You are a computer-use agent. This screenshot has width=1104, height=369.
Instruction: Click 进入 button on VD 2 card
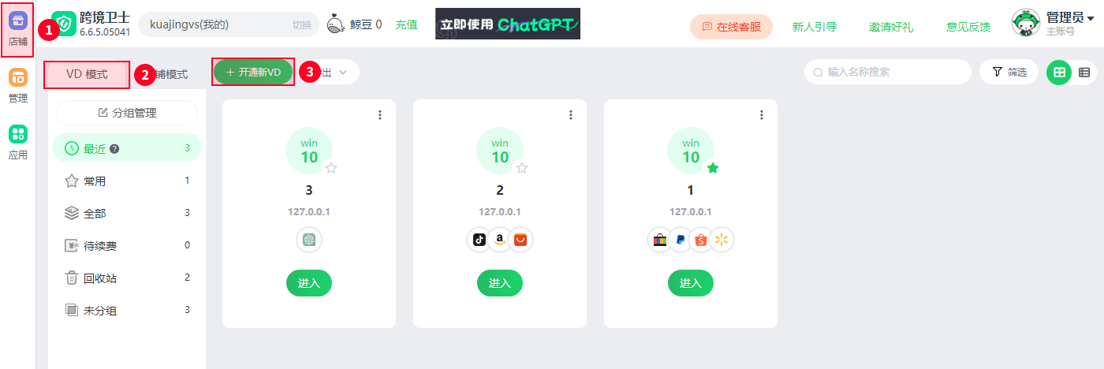point(500,283)
